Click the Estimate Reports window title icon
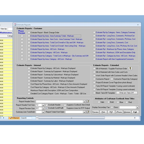 click(x=15, y=25)
